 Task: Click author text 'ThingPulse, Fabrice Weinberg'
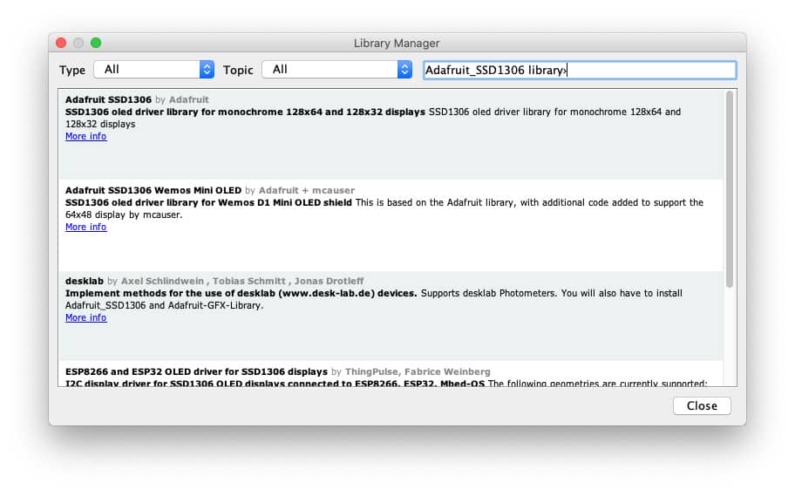coord(418,371)
